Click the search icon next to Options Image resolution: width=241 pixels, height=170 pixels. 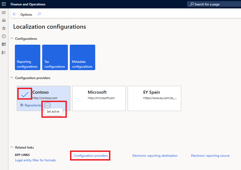point(39,14)
